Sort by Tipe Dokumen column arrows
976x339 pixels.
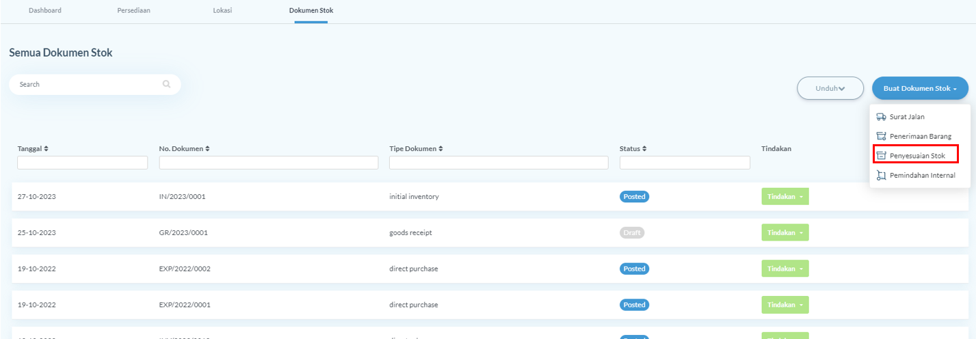point(441,148)
